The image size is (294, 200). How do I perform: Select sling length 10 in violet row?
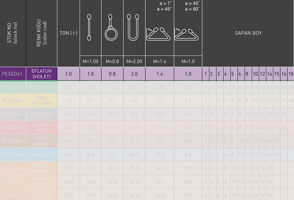255,74
